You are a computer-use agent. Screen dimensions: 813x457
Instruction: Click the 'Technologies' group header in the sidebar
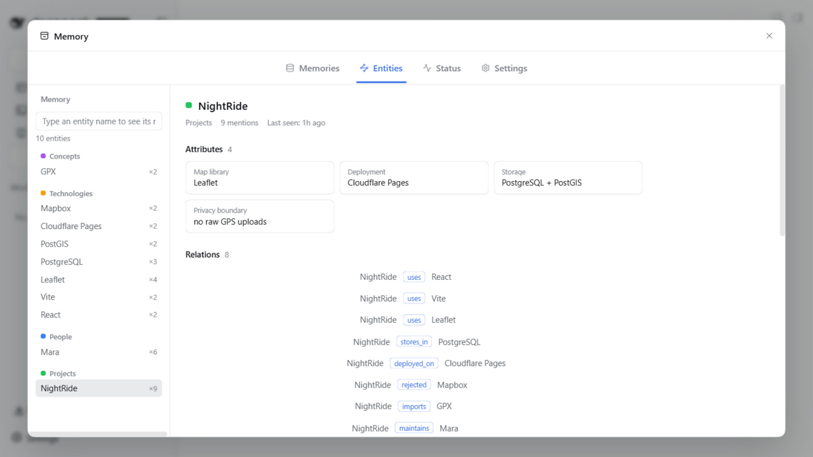tap(71, 194)
